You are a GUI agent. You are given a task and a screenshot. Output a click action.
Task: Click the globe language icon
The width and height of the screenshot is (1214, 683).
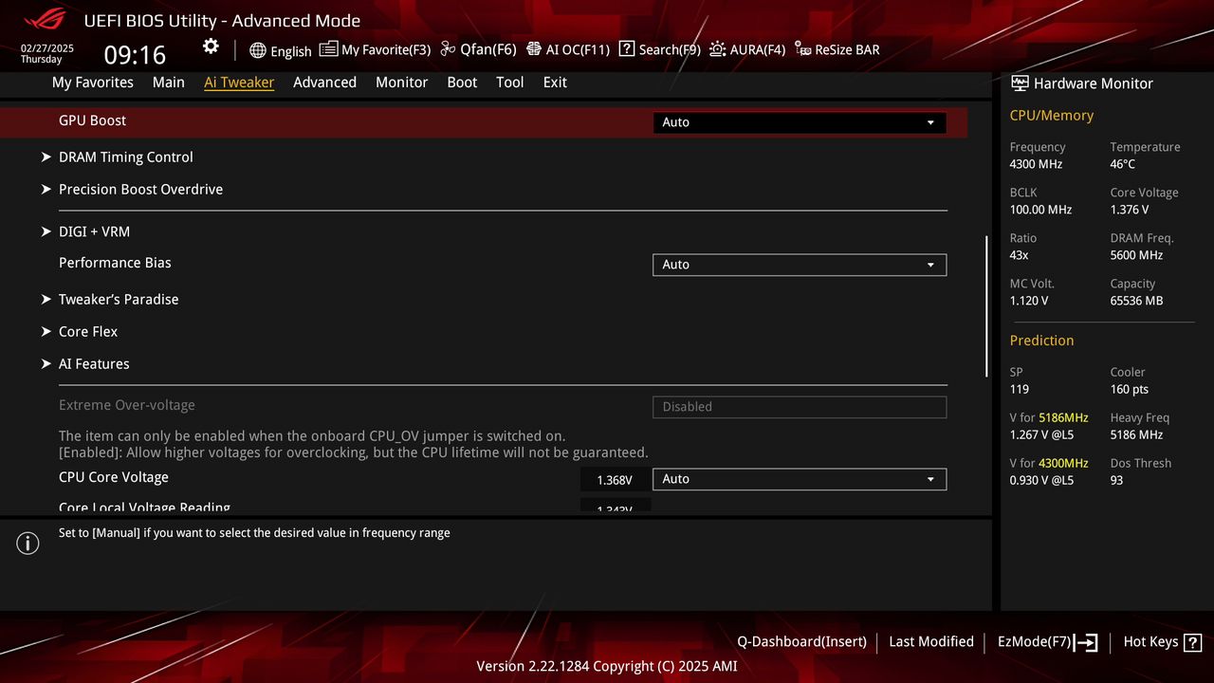coord(258,50)
